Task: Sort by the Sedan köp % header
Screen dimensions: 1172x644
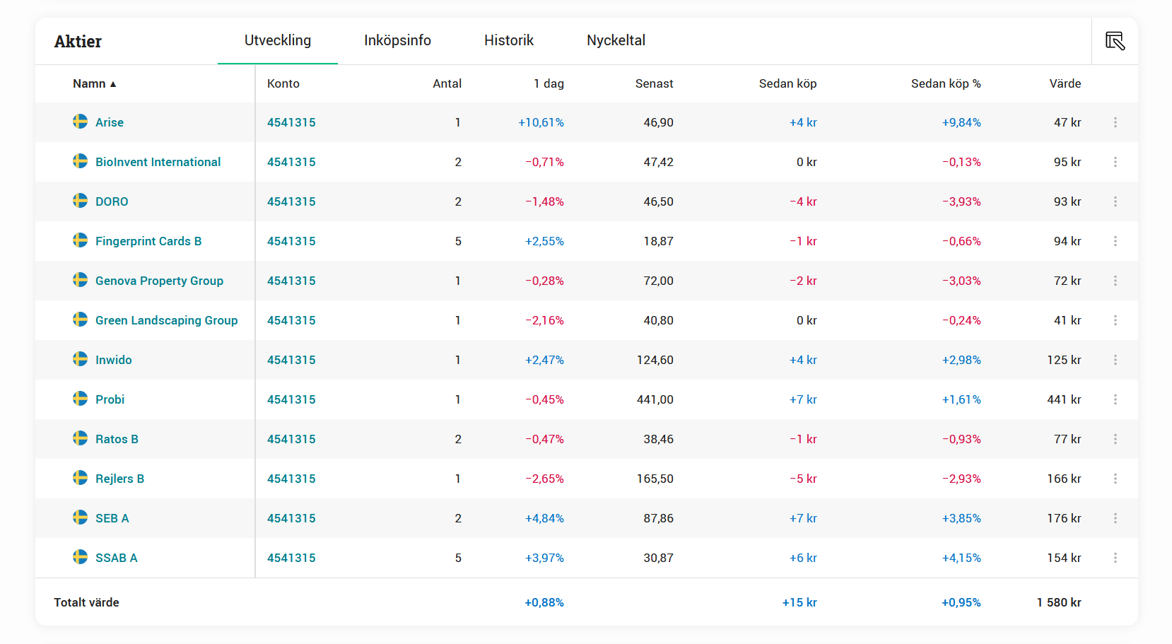Action: pos(945,83)
